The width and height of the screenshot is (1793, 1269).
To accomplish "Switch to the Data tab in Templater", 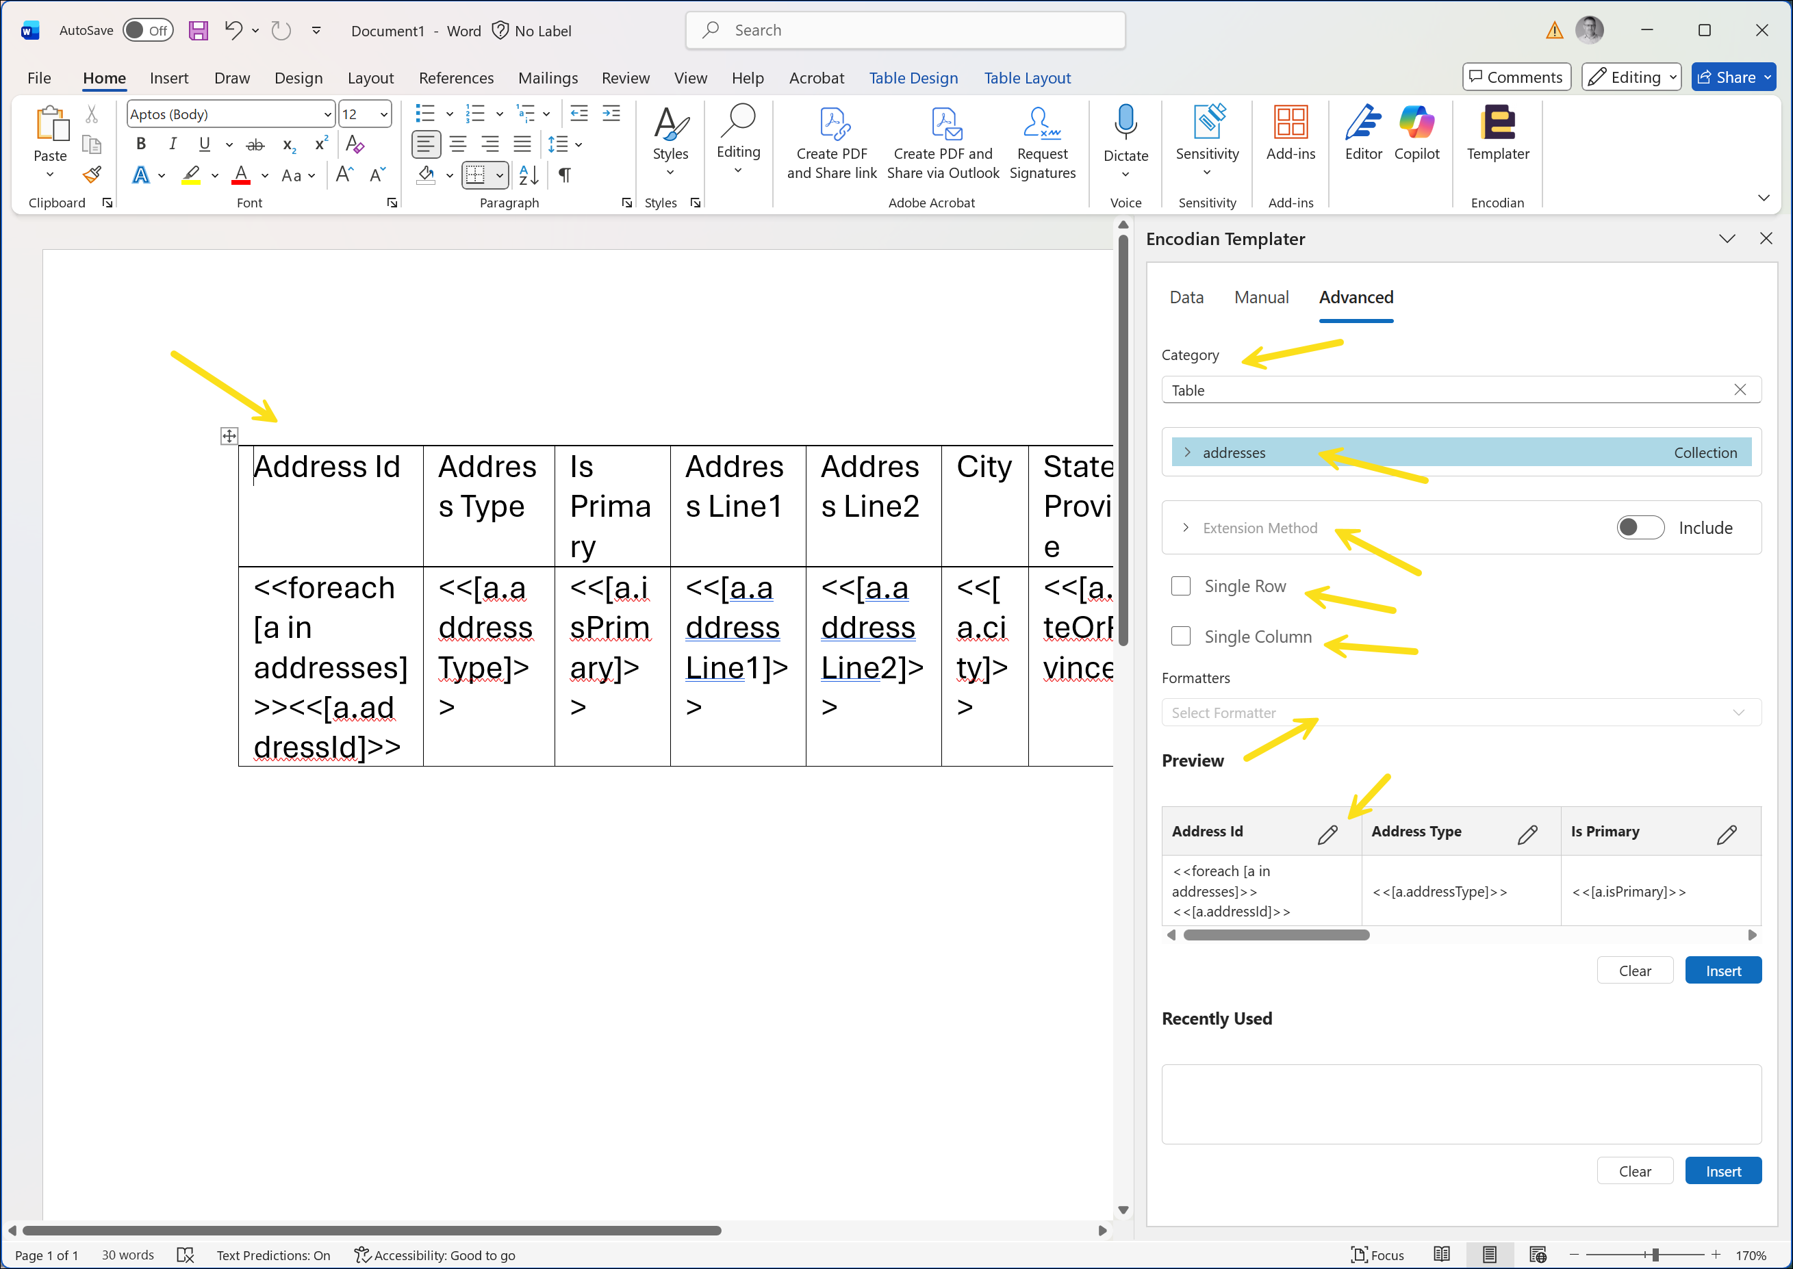I will tap(1186, 297).
